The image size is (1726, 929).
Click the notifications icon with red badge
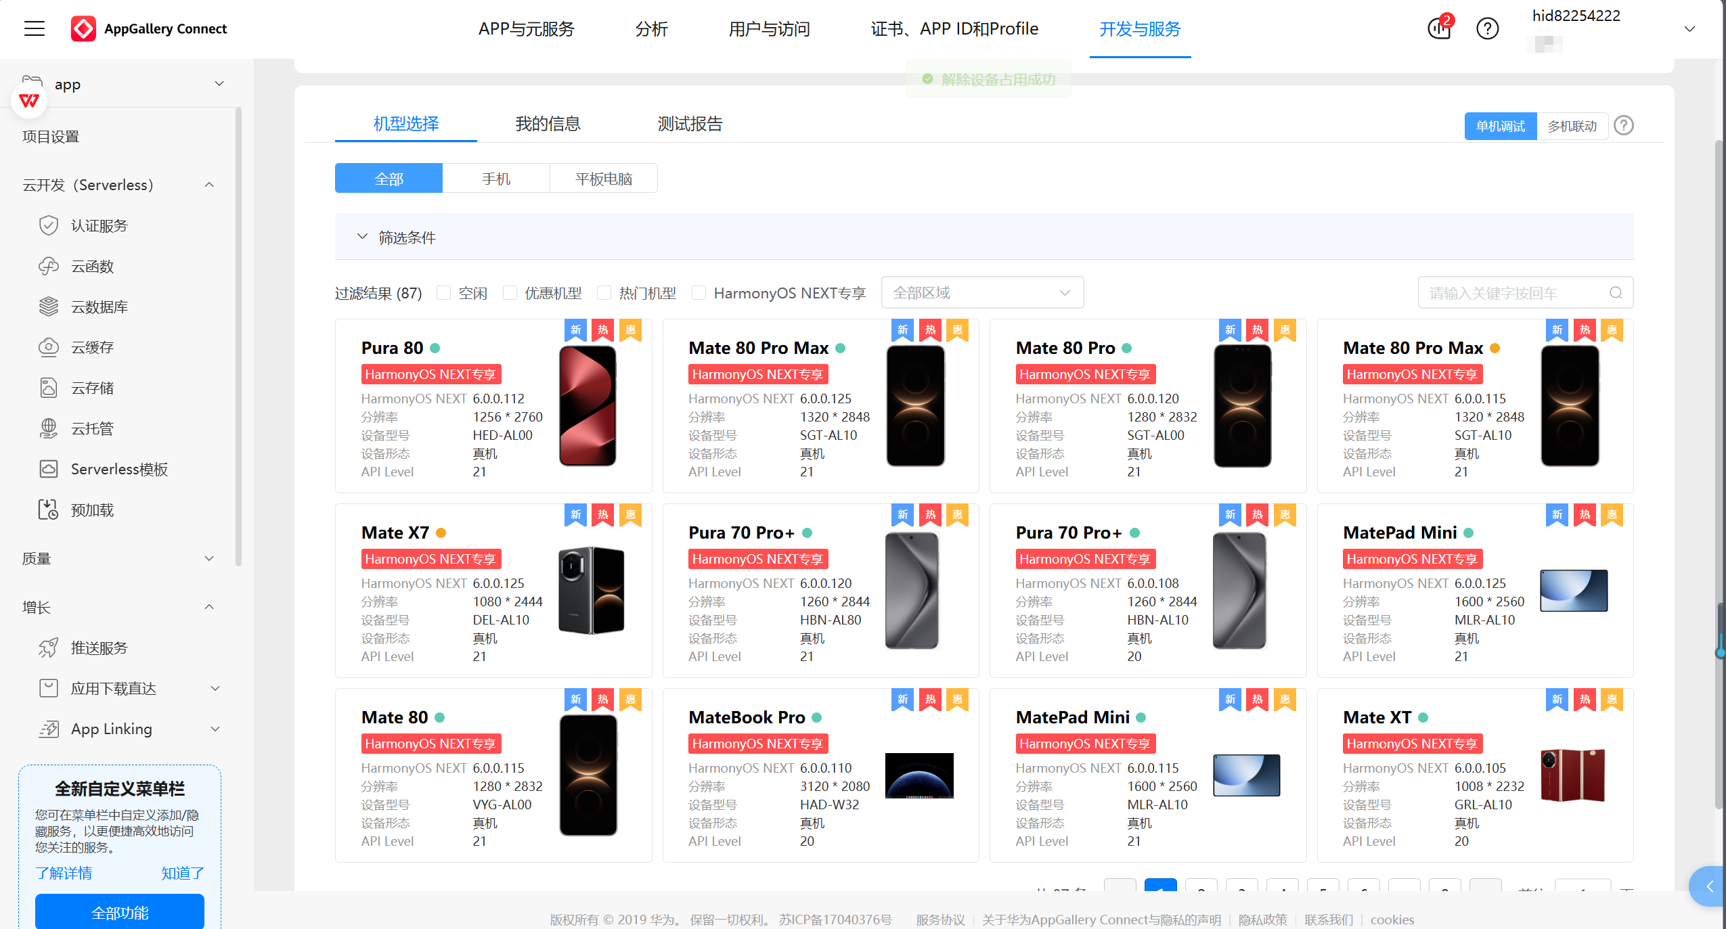click(1440, 28)
